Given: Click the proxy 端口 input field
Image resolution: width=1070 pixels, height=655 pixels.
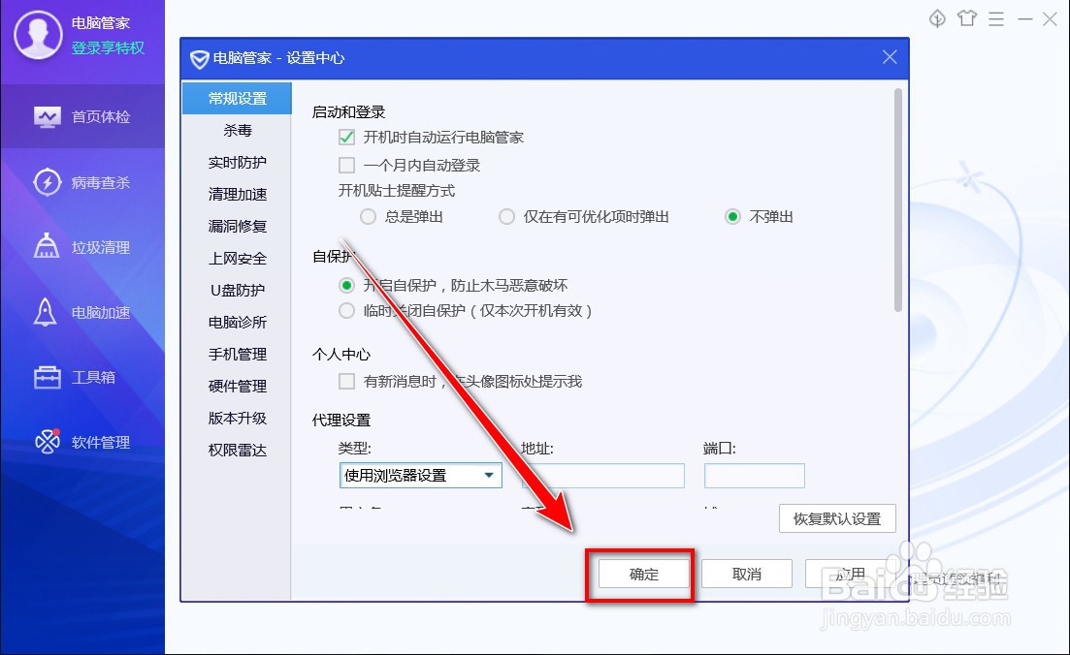Looking at the screenshot, I should 754,476.
